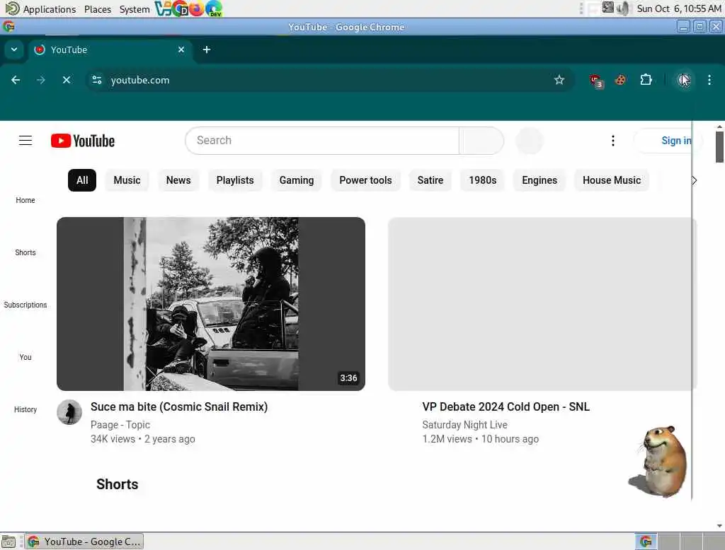Click the Sign in button
Screen dimensions: 725x550
668,141
